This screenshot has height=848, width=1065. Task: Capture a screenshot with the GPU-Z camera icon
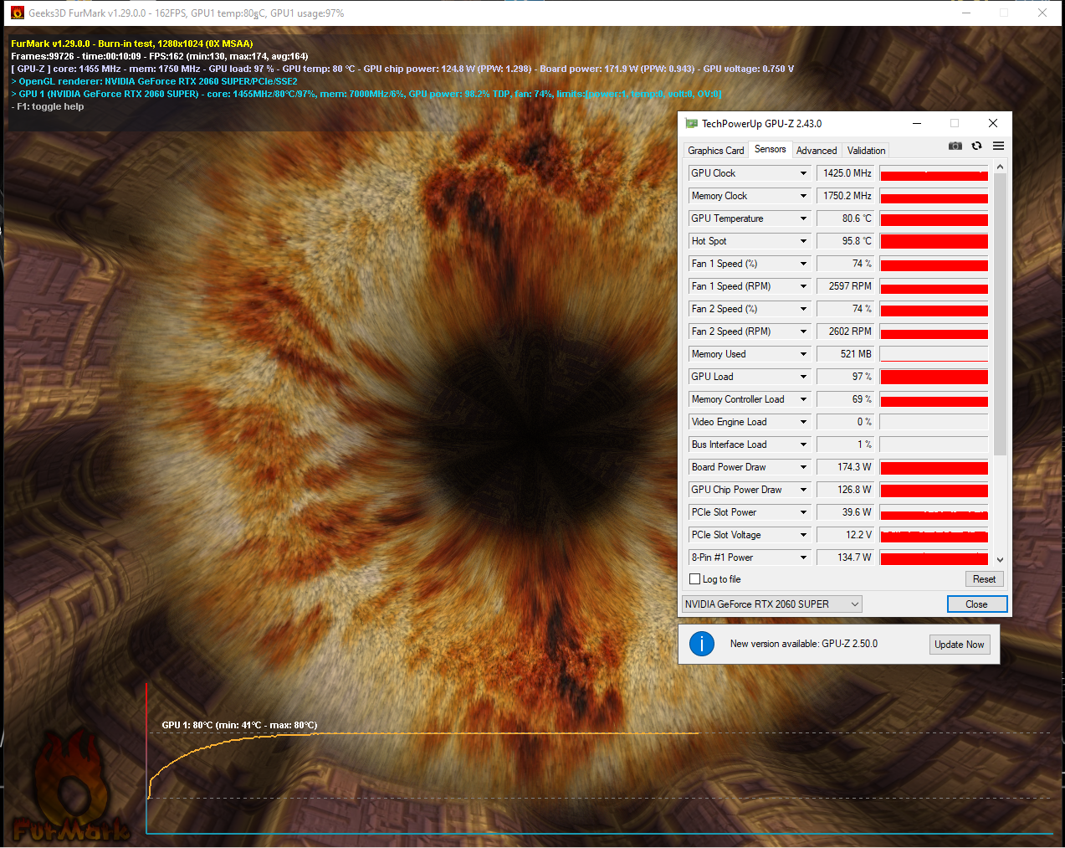pyautogui.click(x=955, y=146)
